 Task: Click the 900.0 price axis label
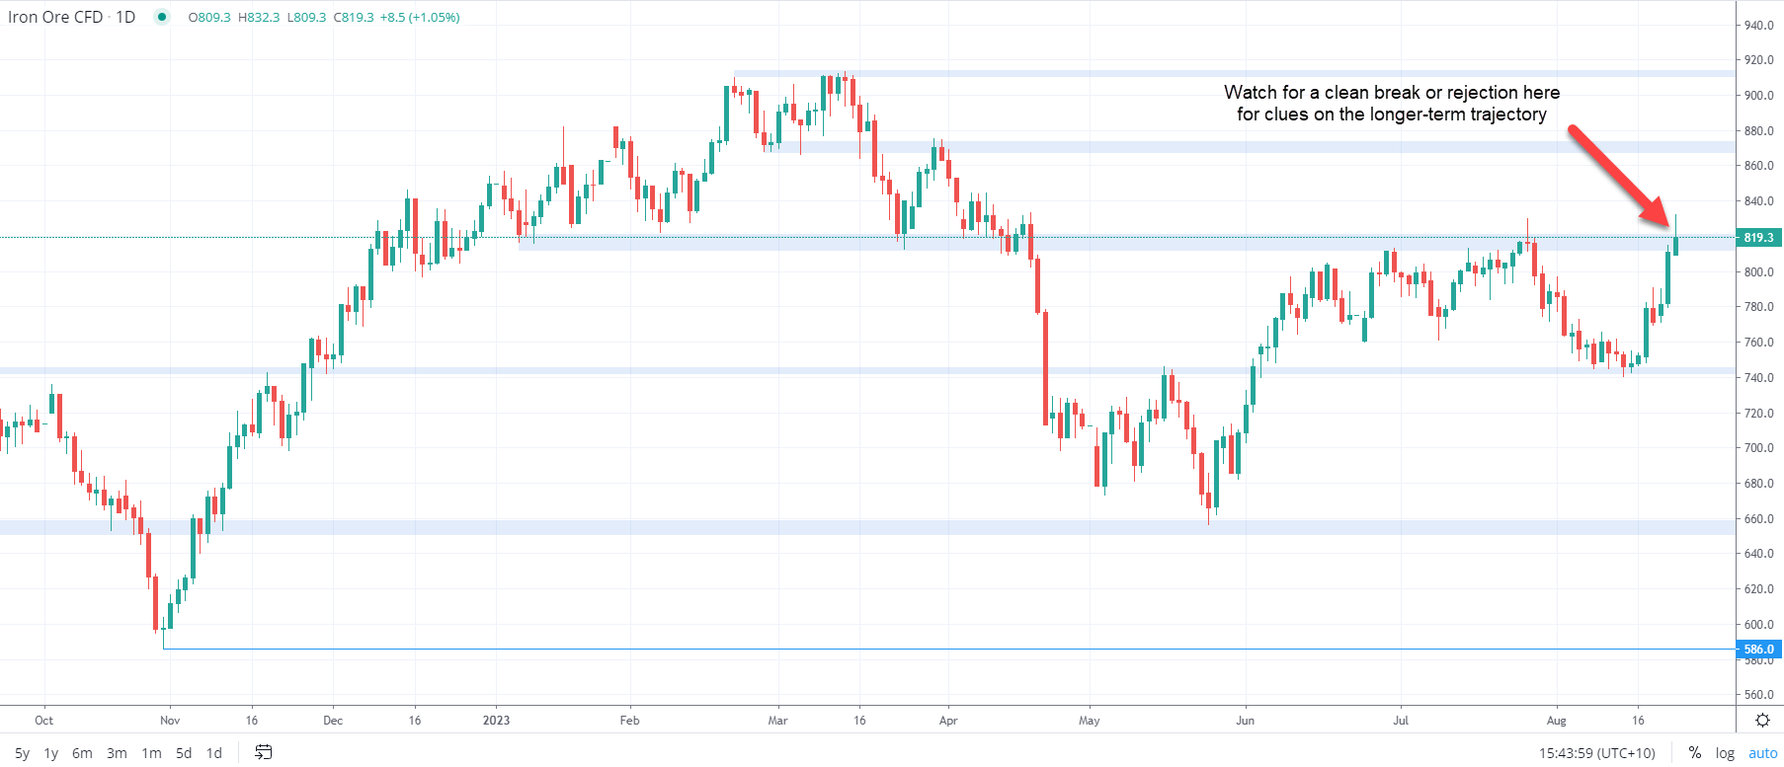(1759, 96)
